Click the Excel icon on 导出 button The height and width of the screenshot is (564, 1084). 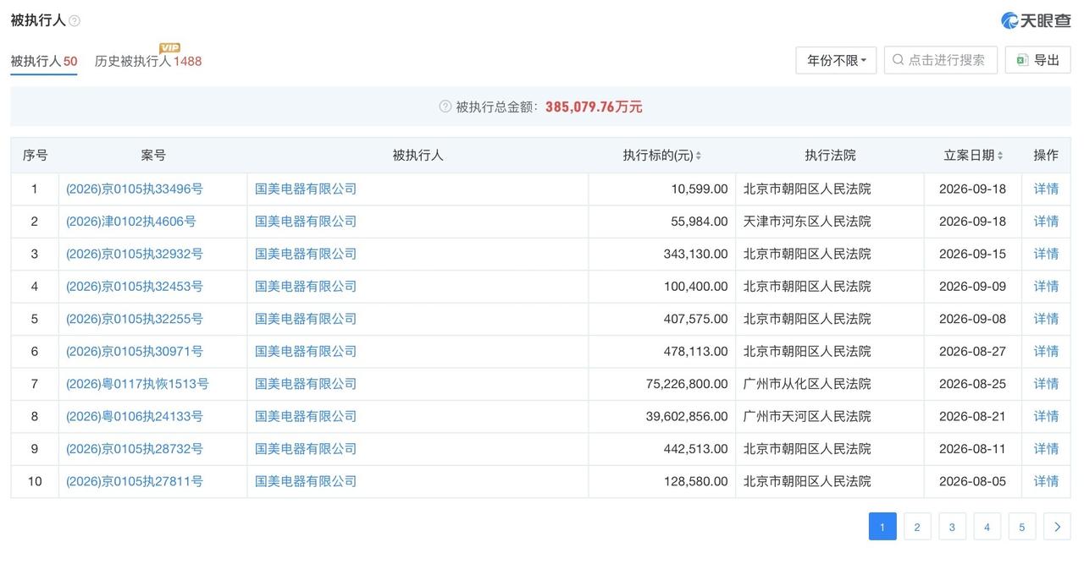(x=1022, y=60)
